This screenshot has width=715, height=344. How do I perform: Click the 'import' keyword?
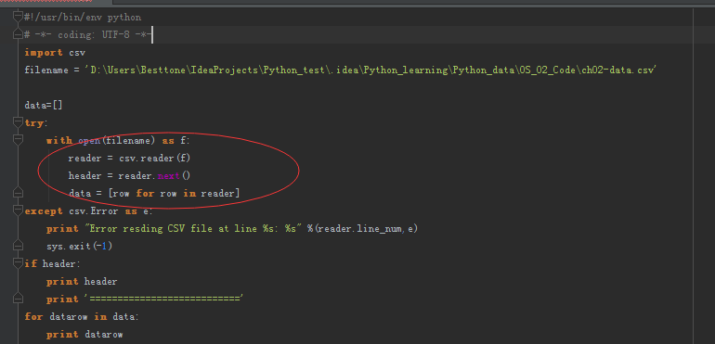tap(44, 53)
